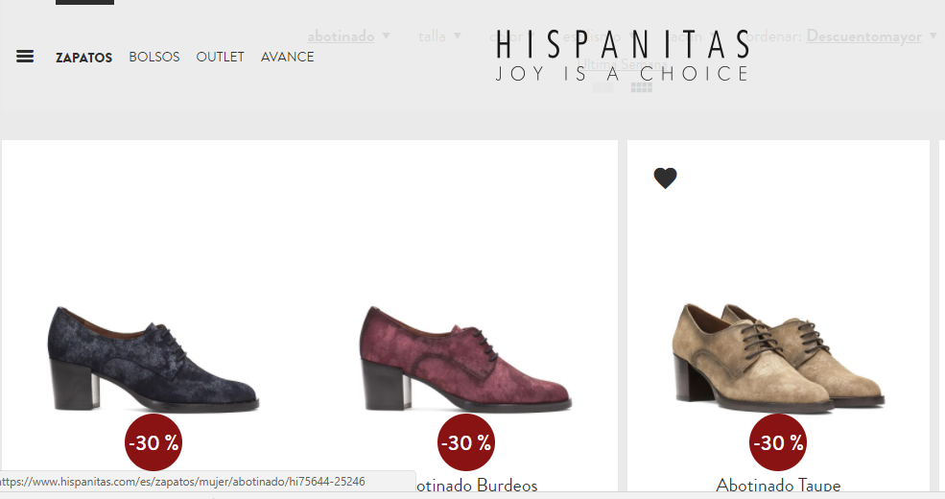Open the hamburger navigation menu
The width and height of the screenshot is (945, 499).
25,57
